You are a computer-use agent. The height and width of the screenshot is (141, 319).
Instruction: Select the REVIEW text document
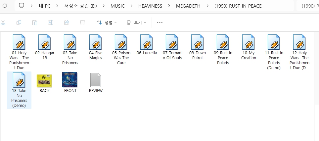pos(96,83)
